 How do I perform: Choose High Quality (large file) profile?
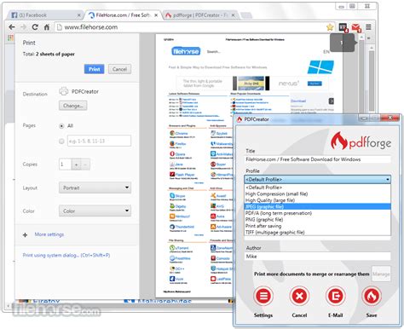point(317,200)
